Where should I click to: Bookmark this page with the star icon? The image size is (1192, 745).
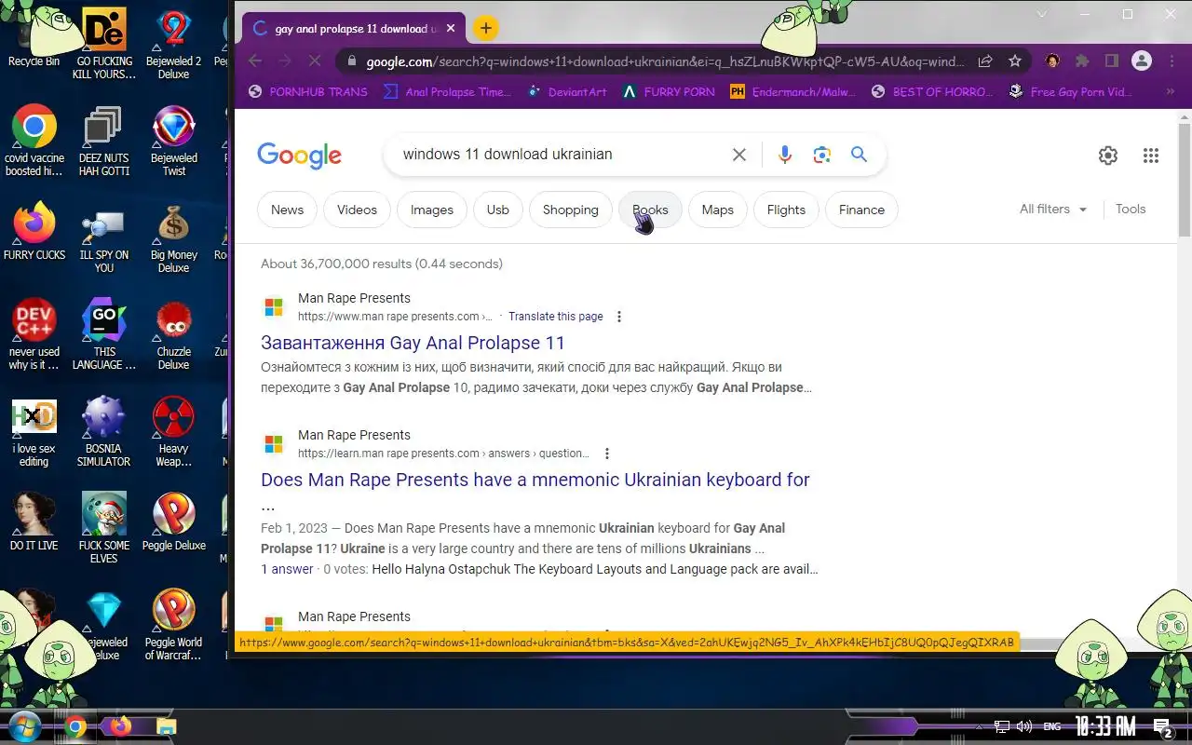[1015, 61]
